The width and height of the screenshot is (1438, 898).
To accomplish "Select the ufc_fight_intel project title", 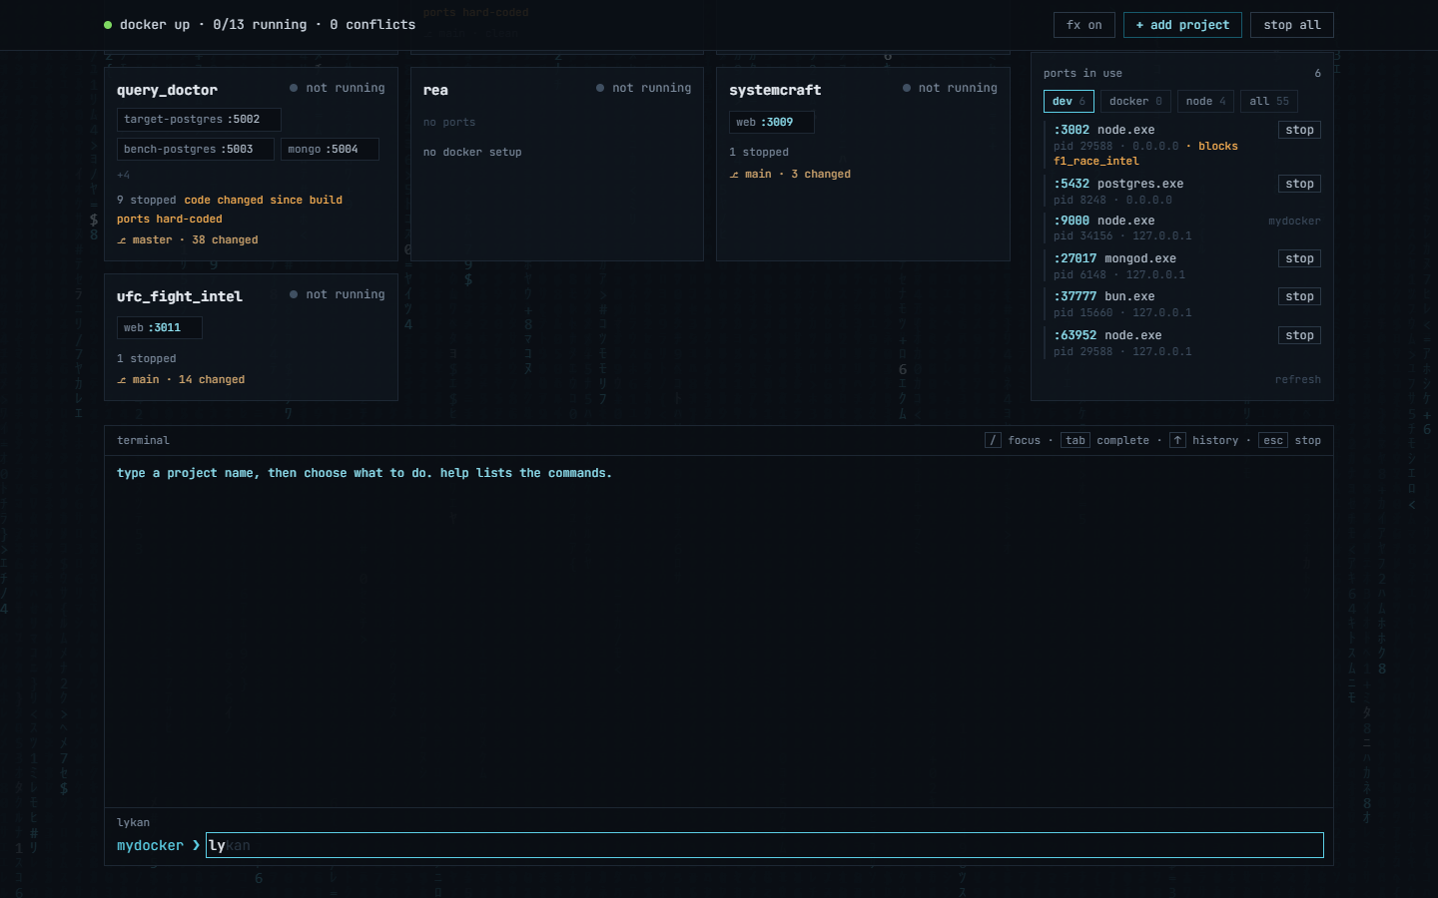I will [180, 296].
